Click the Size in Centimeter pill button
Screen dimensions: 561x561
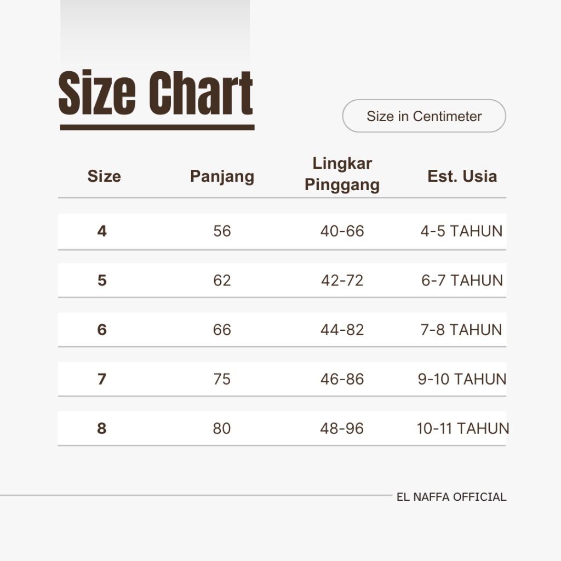[424, 116]
